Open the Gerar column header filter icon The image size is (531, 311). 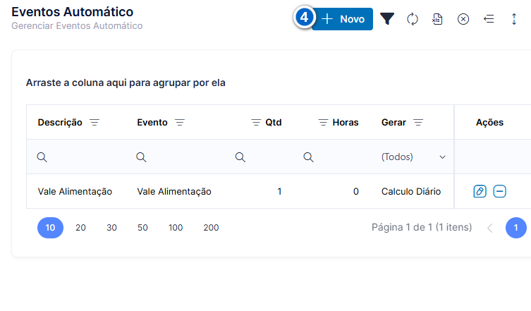click(418, 122)
